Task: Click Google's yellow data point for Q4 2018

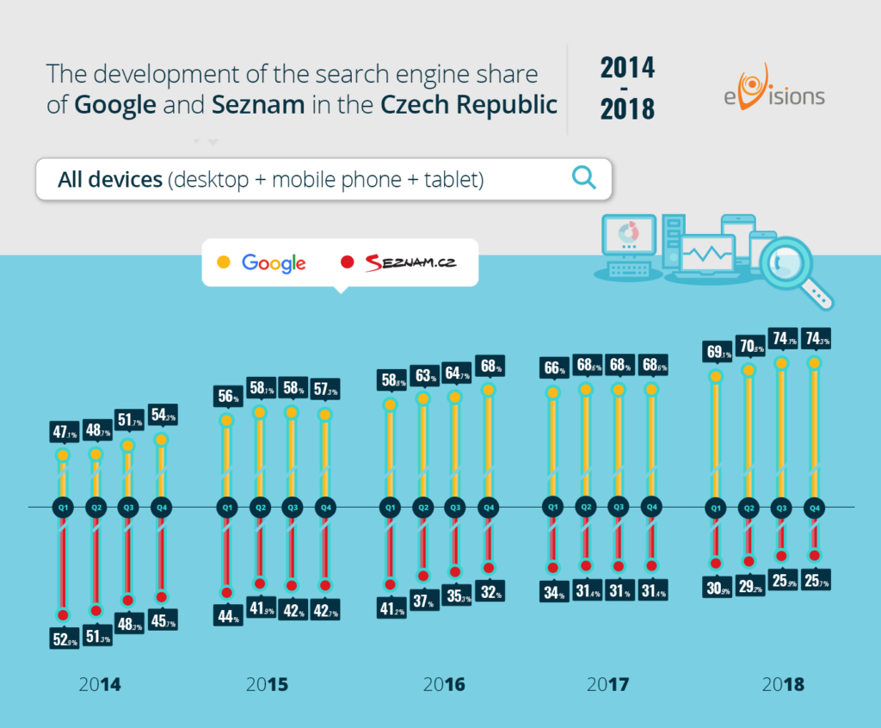Action: 815,363
